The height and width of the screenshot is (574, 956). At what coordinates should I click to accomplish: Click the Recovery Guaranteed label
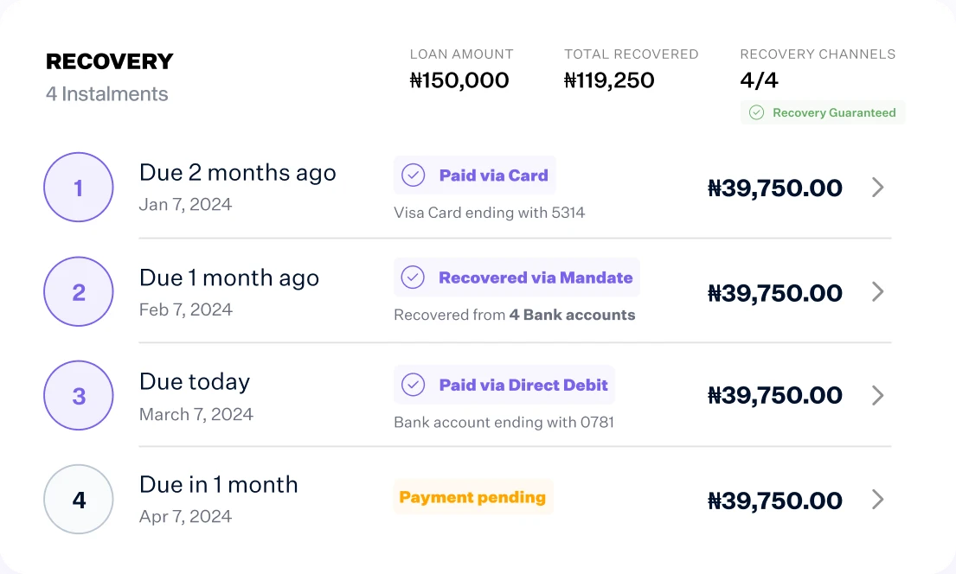834,112
